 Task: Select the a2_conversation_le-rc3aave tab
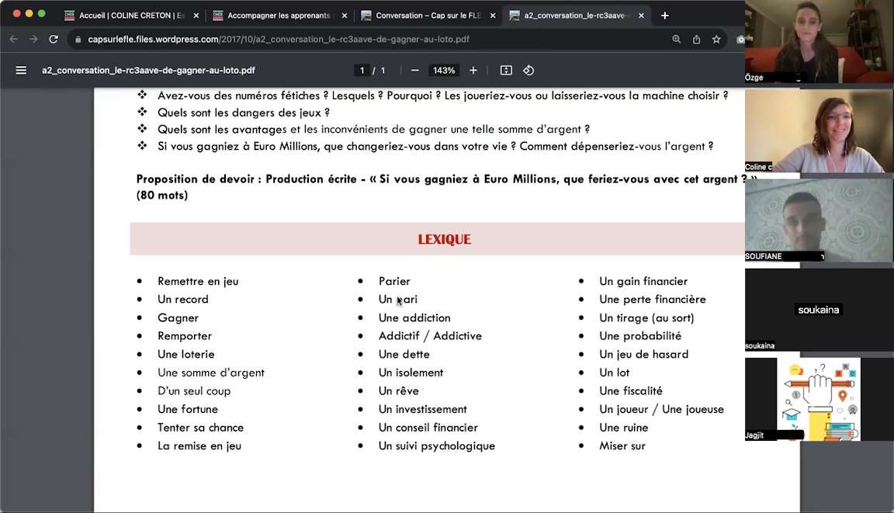[576, 16]
